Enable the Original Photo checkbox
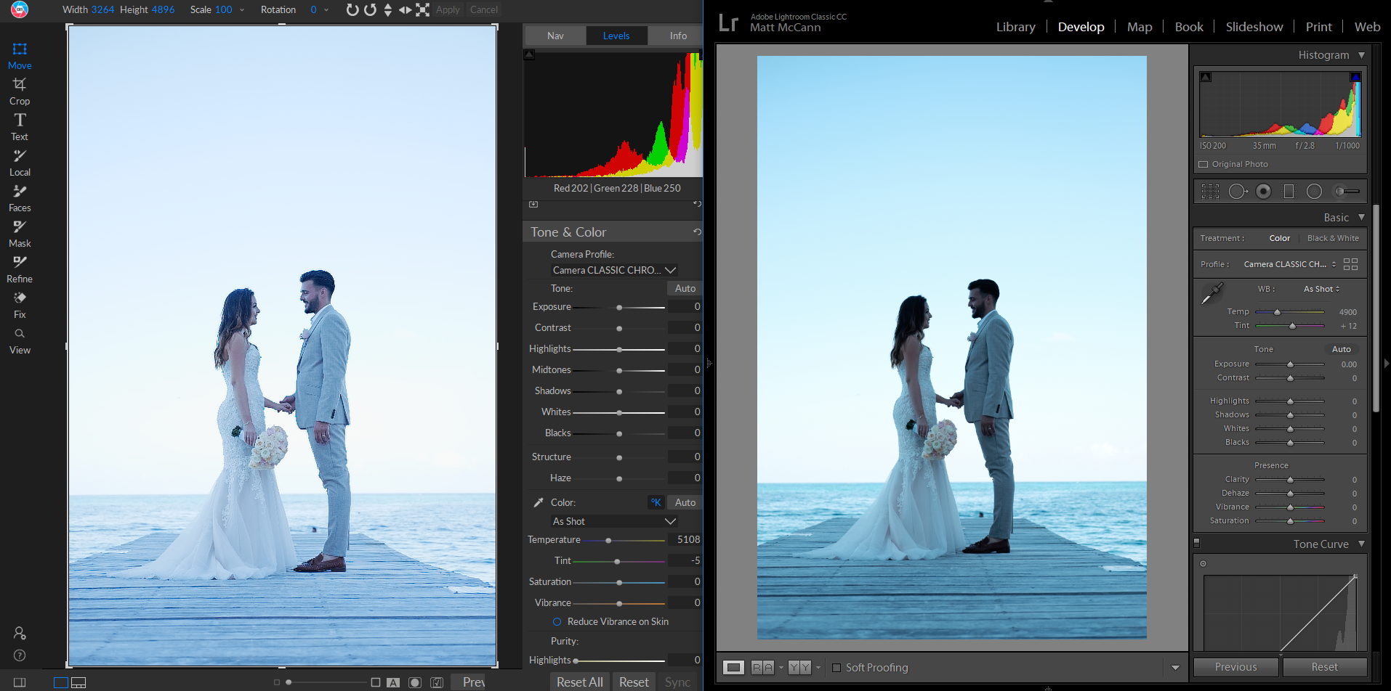Image resolution: width=1391 pixels, height=691 pixels. coord(1203,165)
